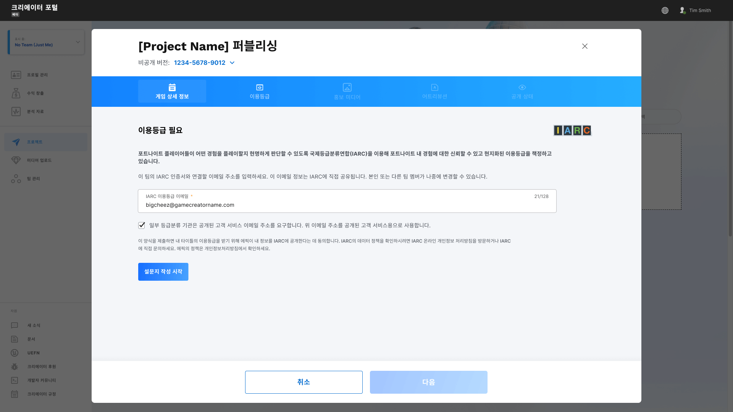Open the 미디어 업로드 section
733x412 pixels.
(16, 160)
